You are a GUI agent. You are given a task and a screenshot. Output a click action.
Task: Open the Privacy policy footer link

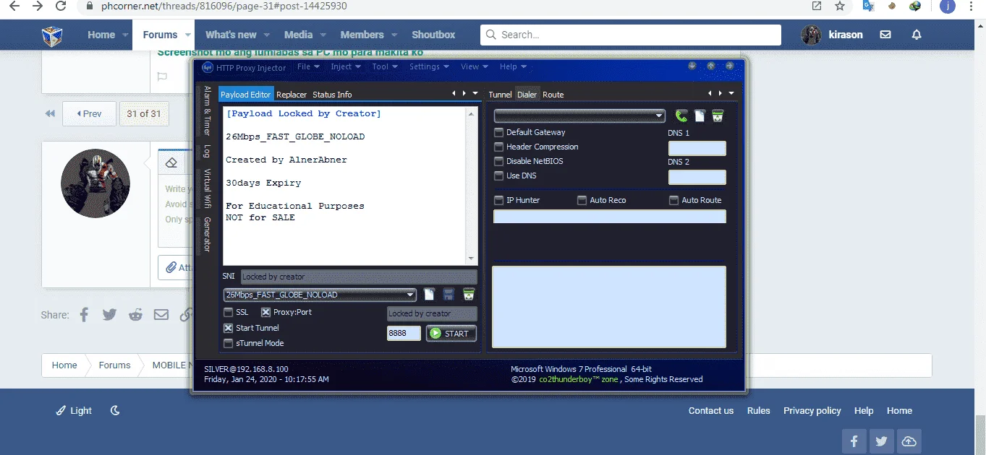[x=812, y=410]
